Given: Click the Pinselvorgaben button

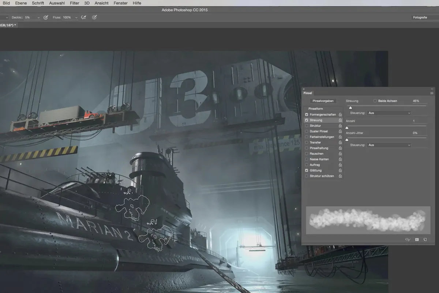Looking at the screenshot, I should click(x=323, y=101).
